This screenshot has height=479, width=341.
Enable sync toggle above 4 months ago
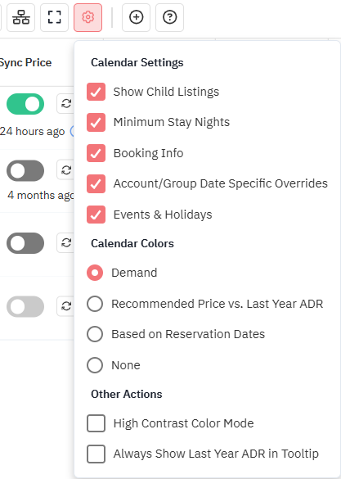tap(25, 170)
